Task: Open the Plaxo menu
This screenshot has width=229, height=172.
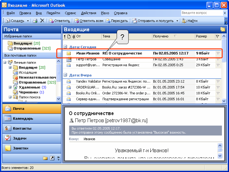Action: coord(105,13)
